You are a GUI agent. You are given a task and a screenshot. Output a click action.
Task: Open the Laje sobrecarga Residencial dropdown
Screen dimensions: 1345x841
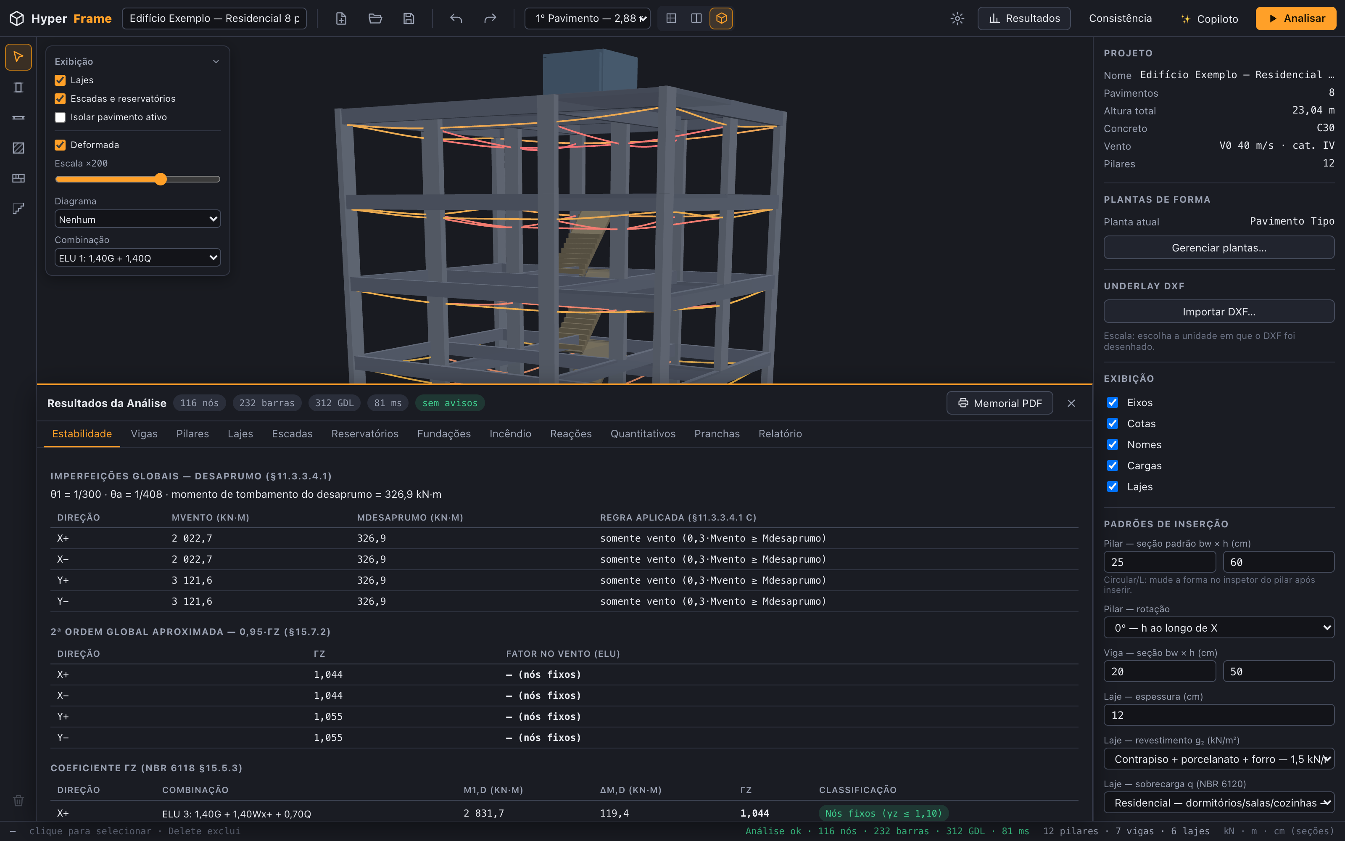coord(1219,803)
